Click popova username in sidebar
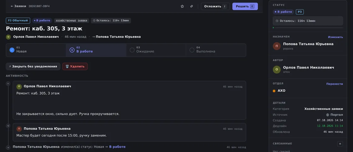353x152 pixels. tap(288, 49)
